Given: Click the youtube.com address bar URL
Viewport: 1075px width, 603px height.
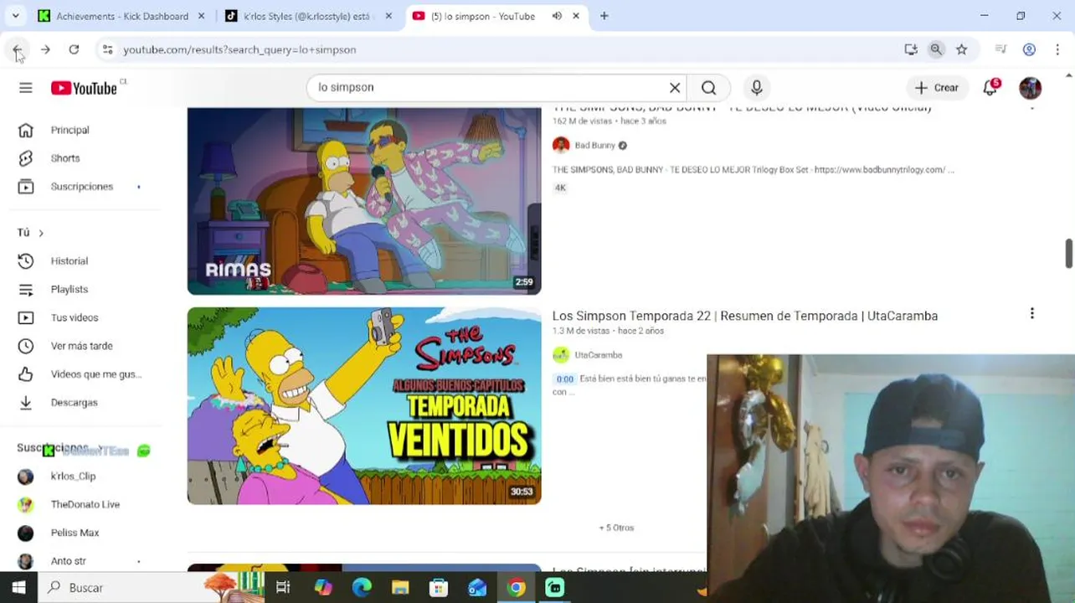Looking at the screenshot, I should click(240, 50).
